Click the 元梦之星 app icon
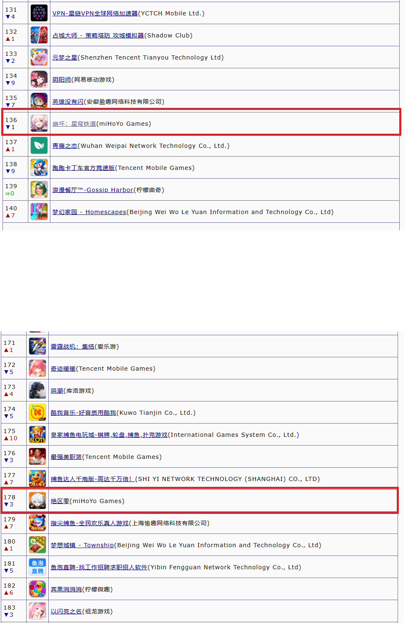Screen dimensions: 408x623 click(x=39, y=57)
